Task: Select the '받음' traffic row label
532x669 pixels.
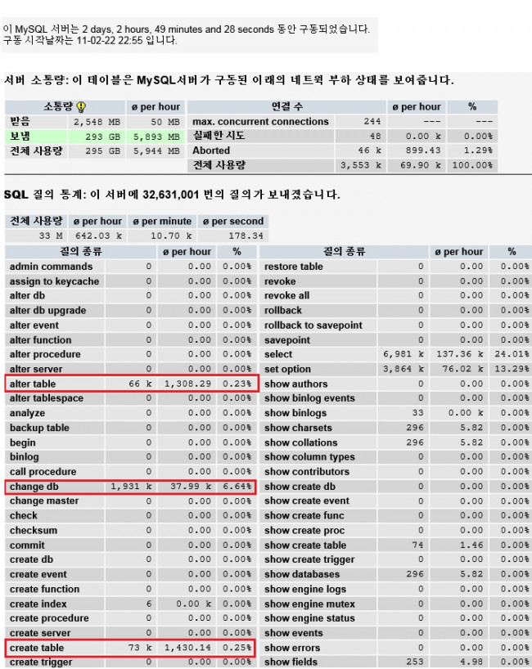Action: point(20,122)
